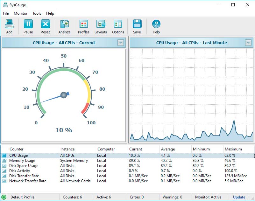Click the Errors: 0 status bar entry

click(x=137, y=197)
